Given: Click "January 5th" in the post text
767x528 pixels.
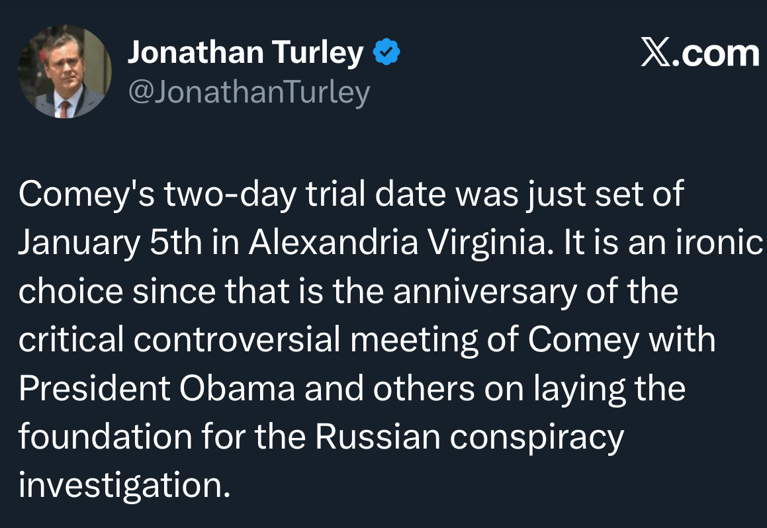Looking at the screenshot, I should click(x=109, y=243).
